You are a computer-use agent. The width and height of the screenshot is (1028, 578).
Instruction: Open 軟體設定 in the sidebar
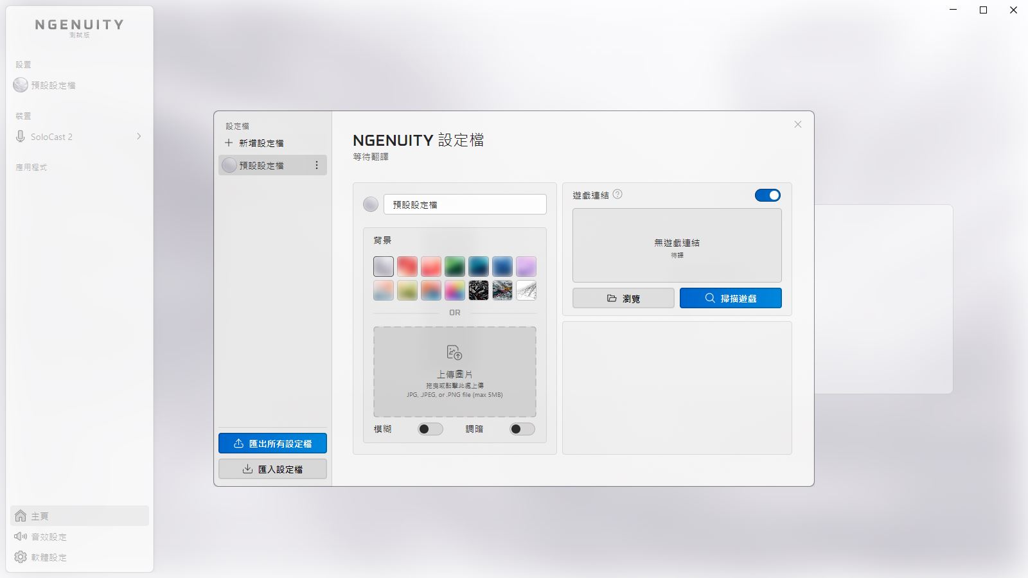[80, 557]
